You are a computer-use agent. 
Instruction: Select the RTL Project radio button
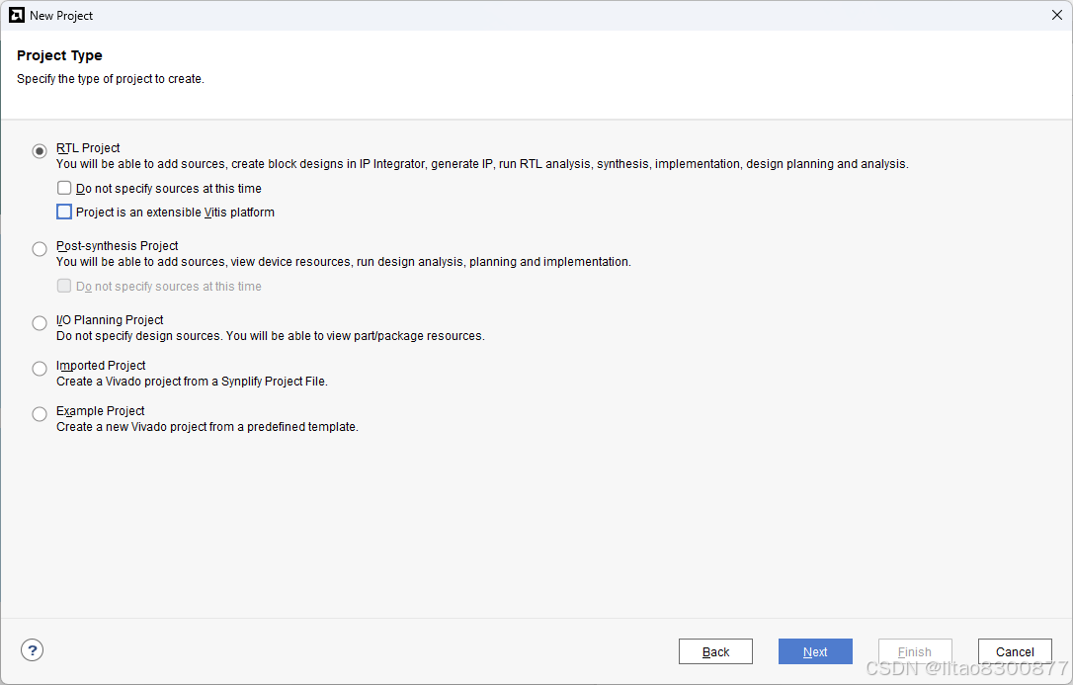[x=40, y=151]
